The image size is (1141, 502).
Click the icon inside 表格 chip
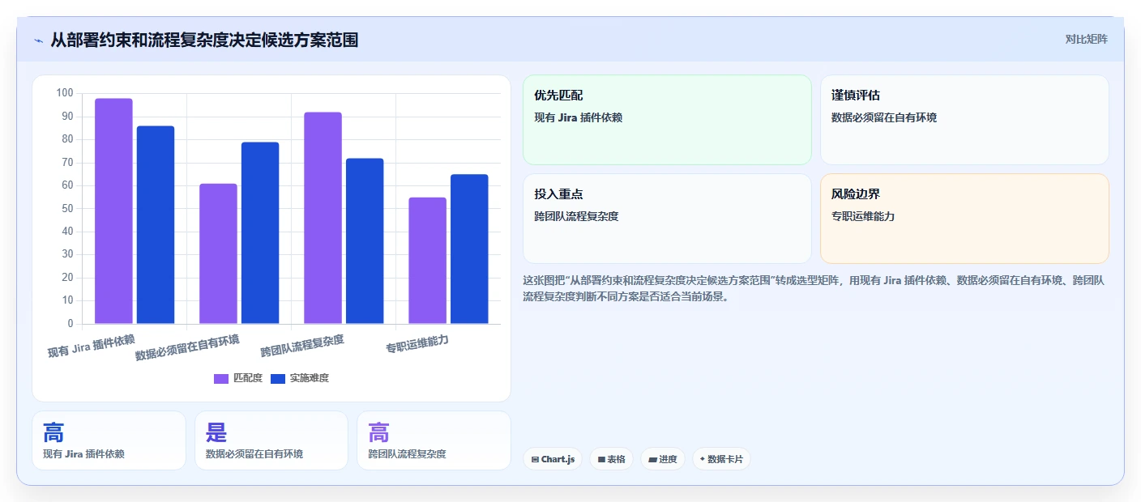coord(601,460)
